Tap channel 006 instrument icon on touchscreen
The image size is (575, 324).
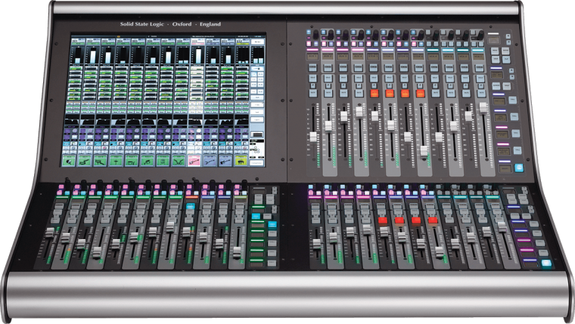[x=148, y=160]
